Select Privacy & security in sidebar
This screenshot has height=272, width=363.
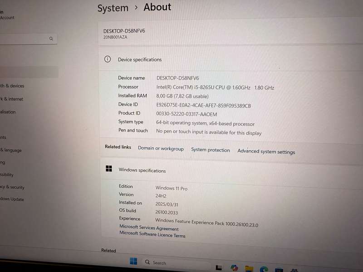pyautogui.click(x=12, y=187)
